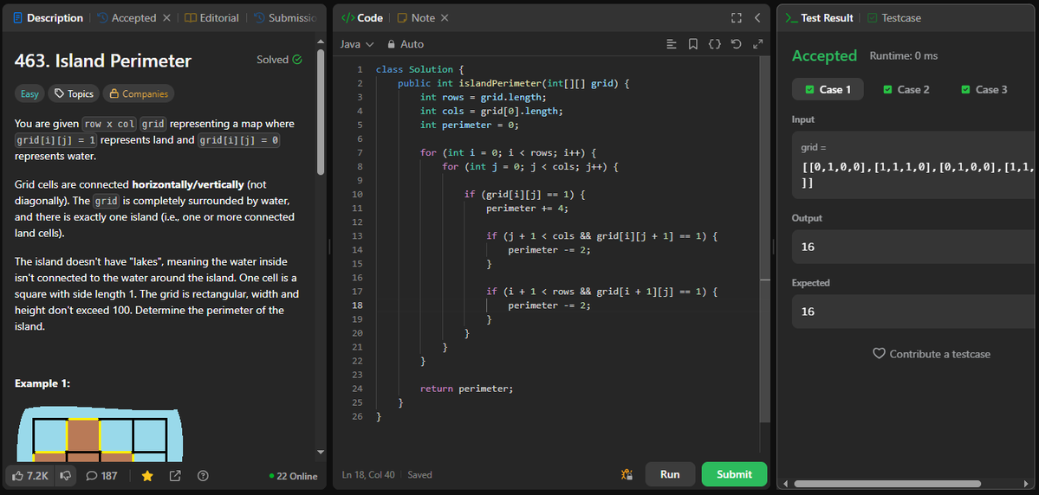Click the Easy difficulty tag
Image resolution: width=1039 pixels, height=495 pixels.
29,93
